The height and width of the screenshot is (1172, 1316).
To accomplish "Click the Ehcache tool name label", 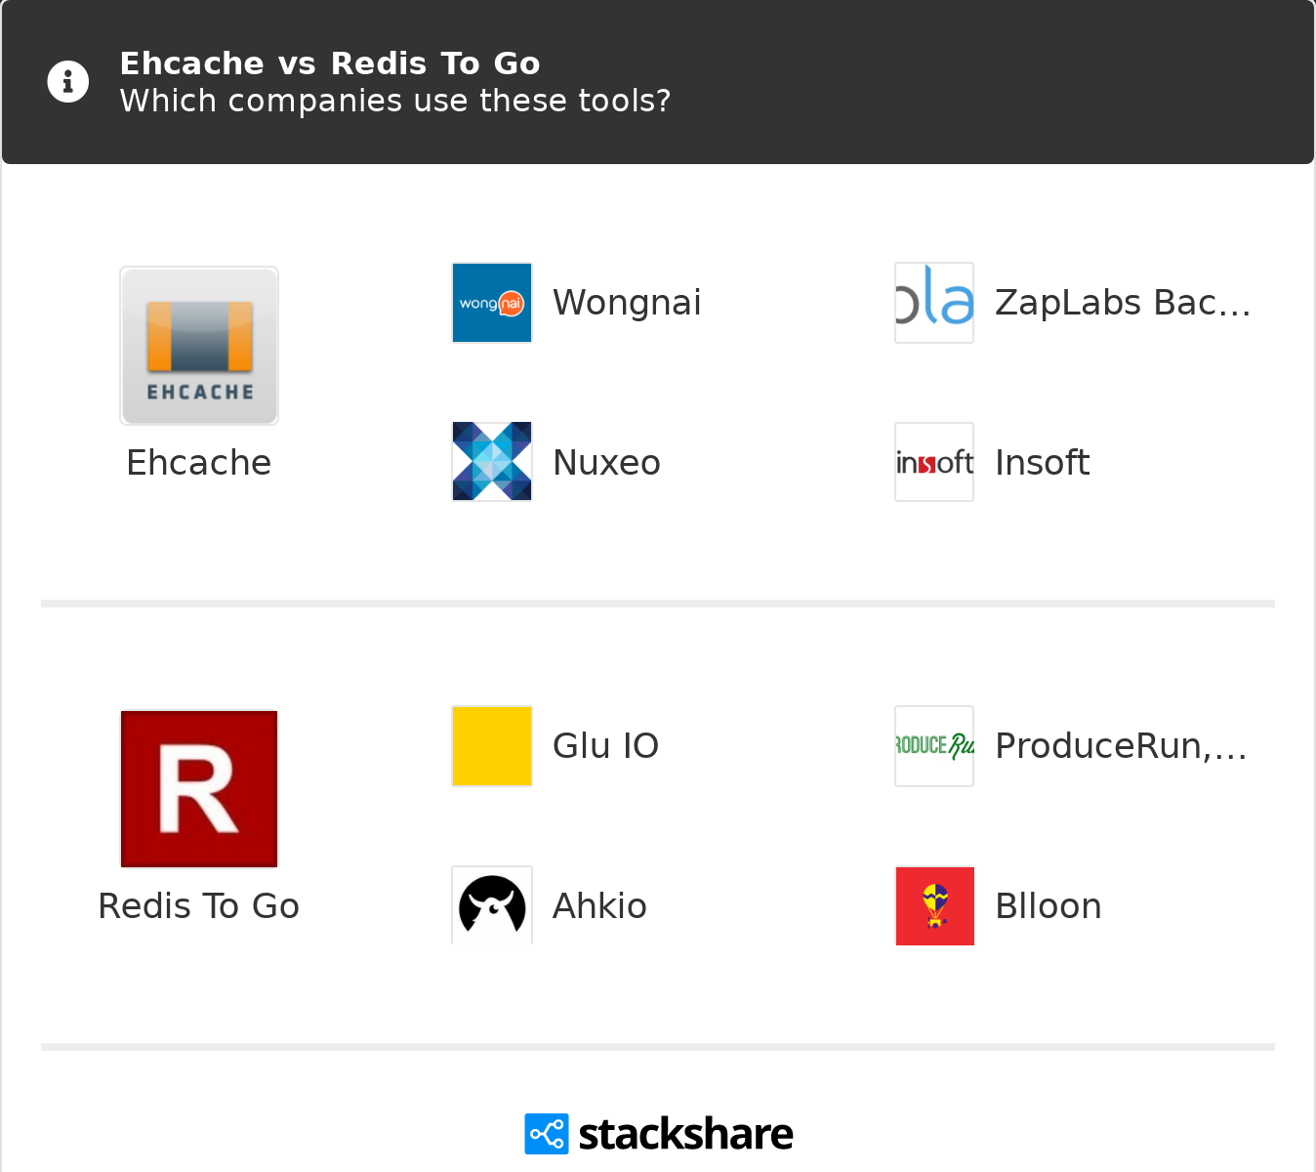I will pos(199,463).
